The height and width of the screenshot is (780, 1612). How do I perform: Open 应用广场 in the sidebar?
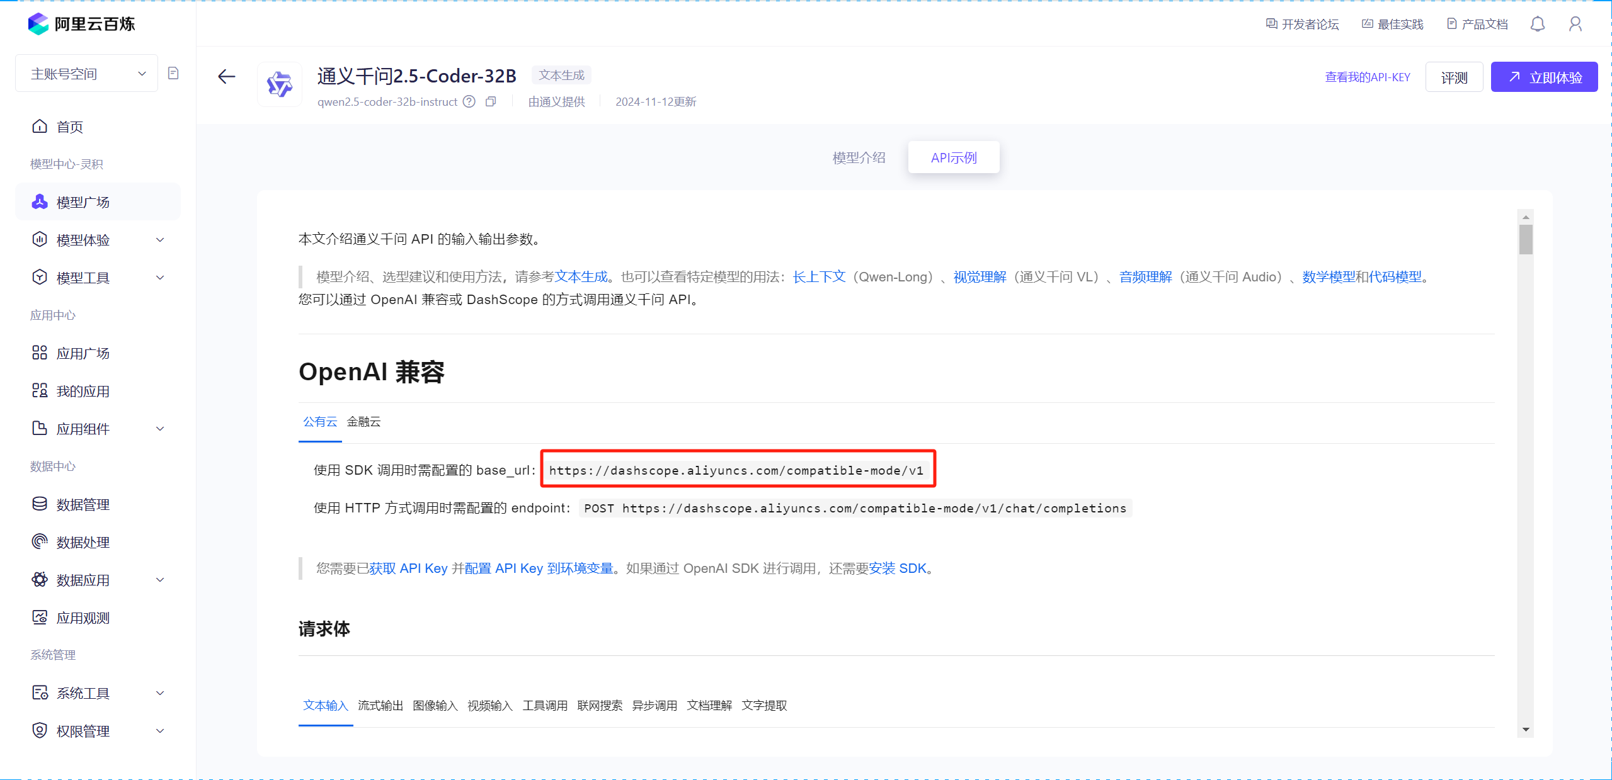pos(83,353)
